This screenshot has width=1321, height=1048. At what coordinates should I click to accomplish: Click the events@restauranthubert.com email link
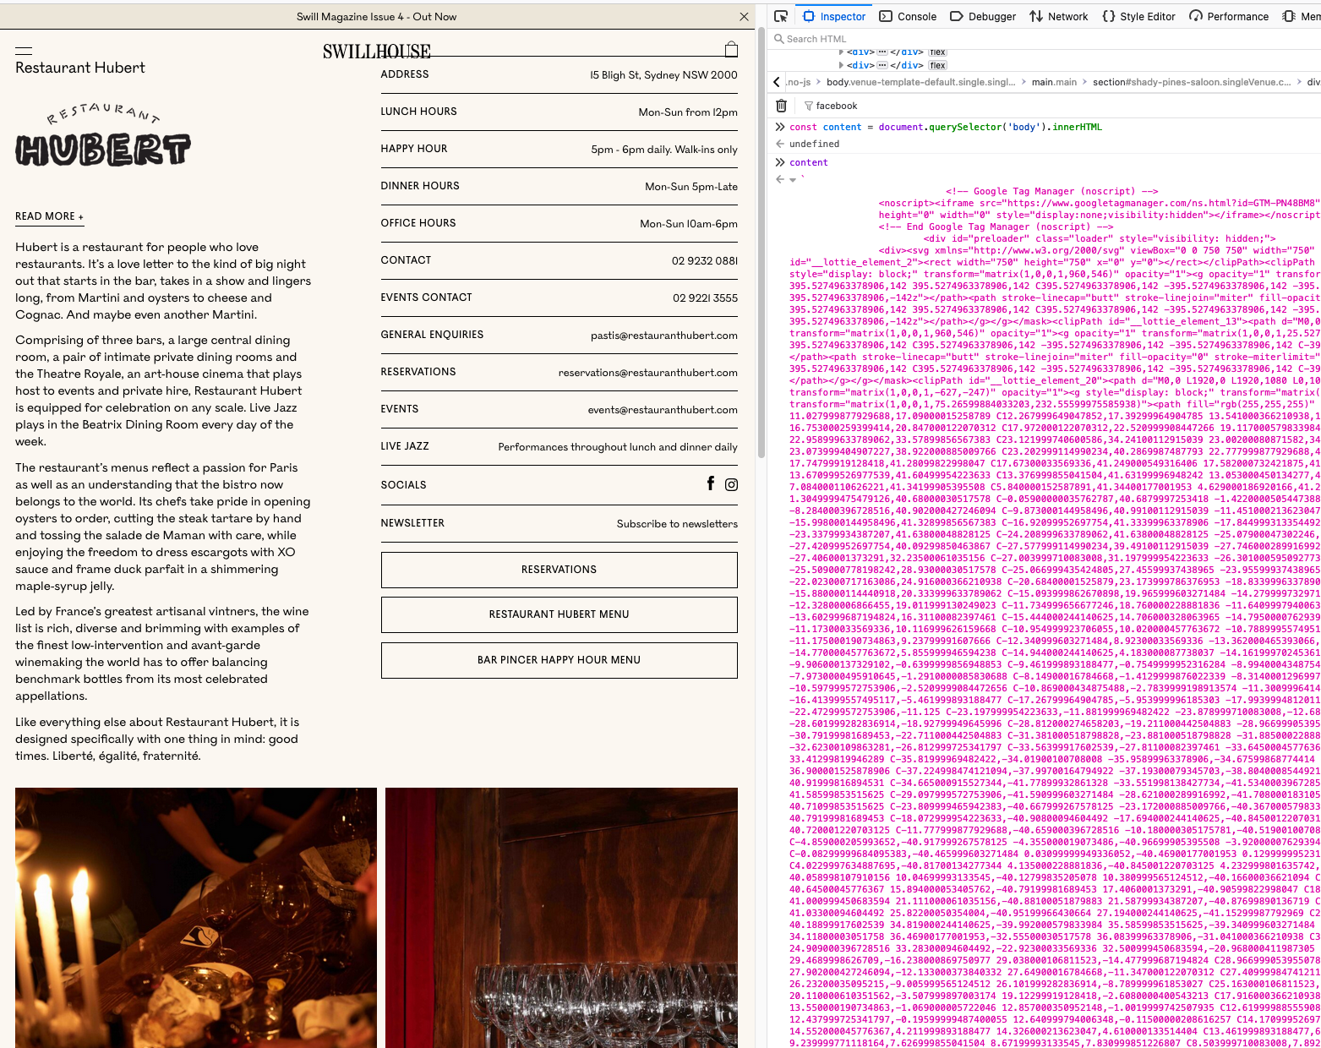pos(663,410)
